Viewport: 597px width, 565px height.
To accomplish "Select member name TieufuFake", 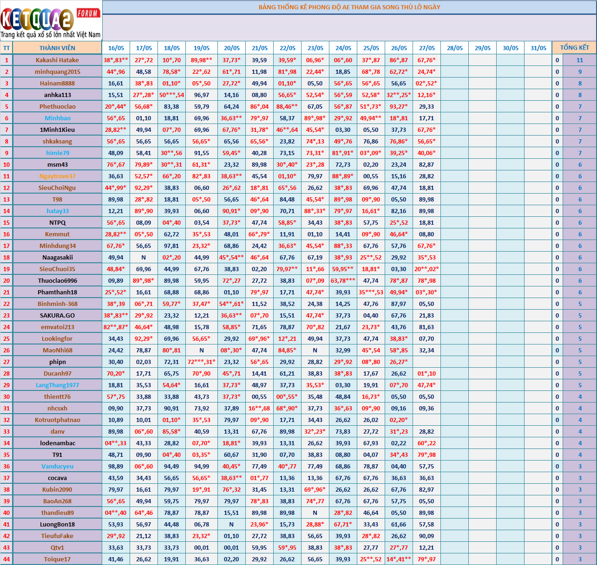I will [x=57, y=536].
